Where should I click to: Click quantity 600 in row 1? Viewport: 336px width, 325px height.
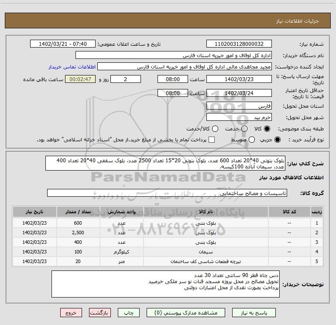[78, 223]
